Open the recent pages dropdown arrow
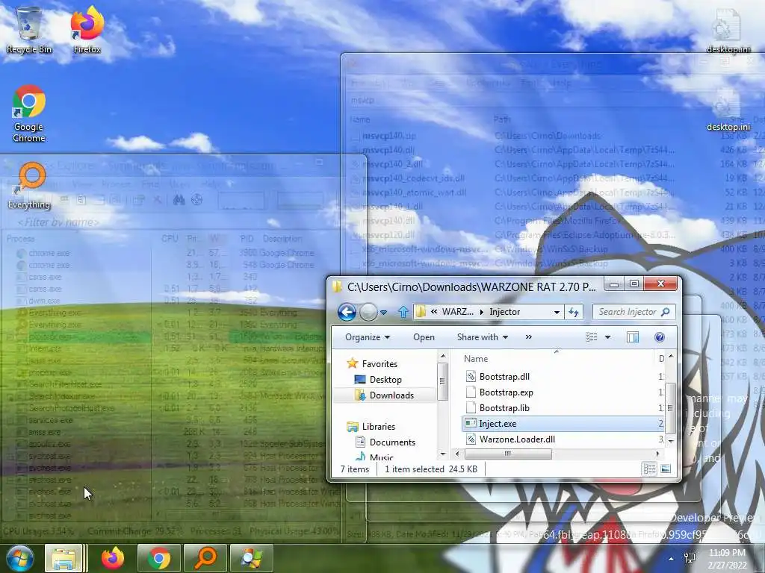Image resolution: width=765 pixels, height=573 pixels. (x=383, y=313)
